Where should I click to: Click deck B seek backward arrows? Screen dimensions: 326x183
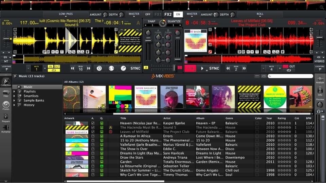[x=228, y=68]
